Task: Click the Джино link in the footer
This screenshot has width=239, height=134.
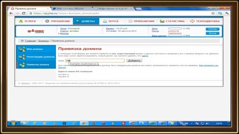Action: pos(26,83)
